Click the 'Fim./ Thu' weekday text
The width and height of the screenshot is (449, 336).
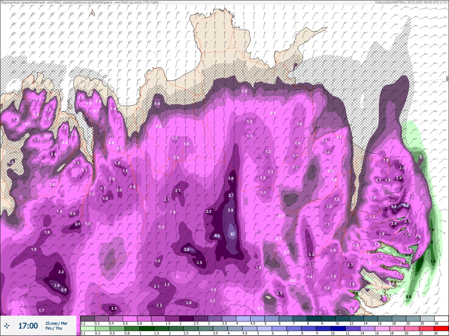coord(54,328)
